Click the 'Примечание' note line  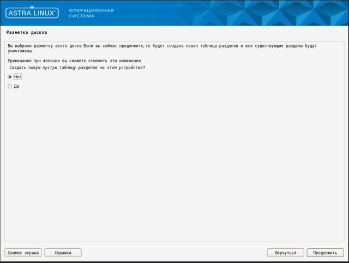[75, 61]
